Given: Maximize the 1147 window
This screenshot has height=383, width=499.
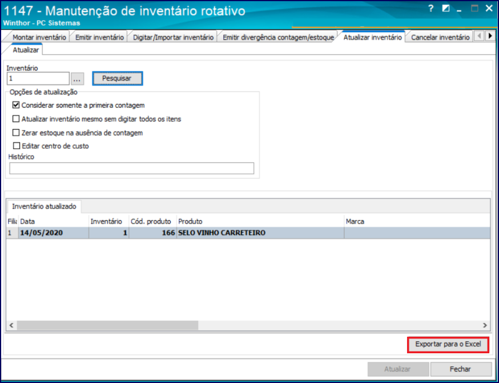Looking at the screenshot, I should pyautogui.click(x=474, y=9).
